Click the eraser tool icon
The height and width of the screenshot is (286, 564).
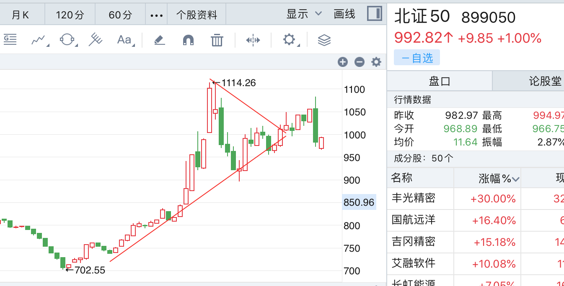[160, 40]
